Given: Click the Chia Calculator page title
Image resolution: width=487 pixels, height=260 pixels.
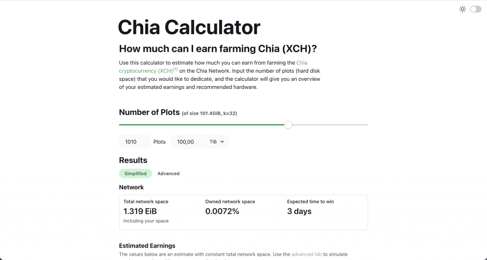Looking at the screenshot, I should (x=189, y=27).
